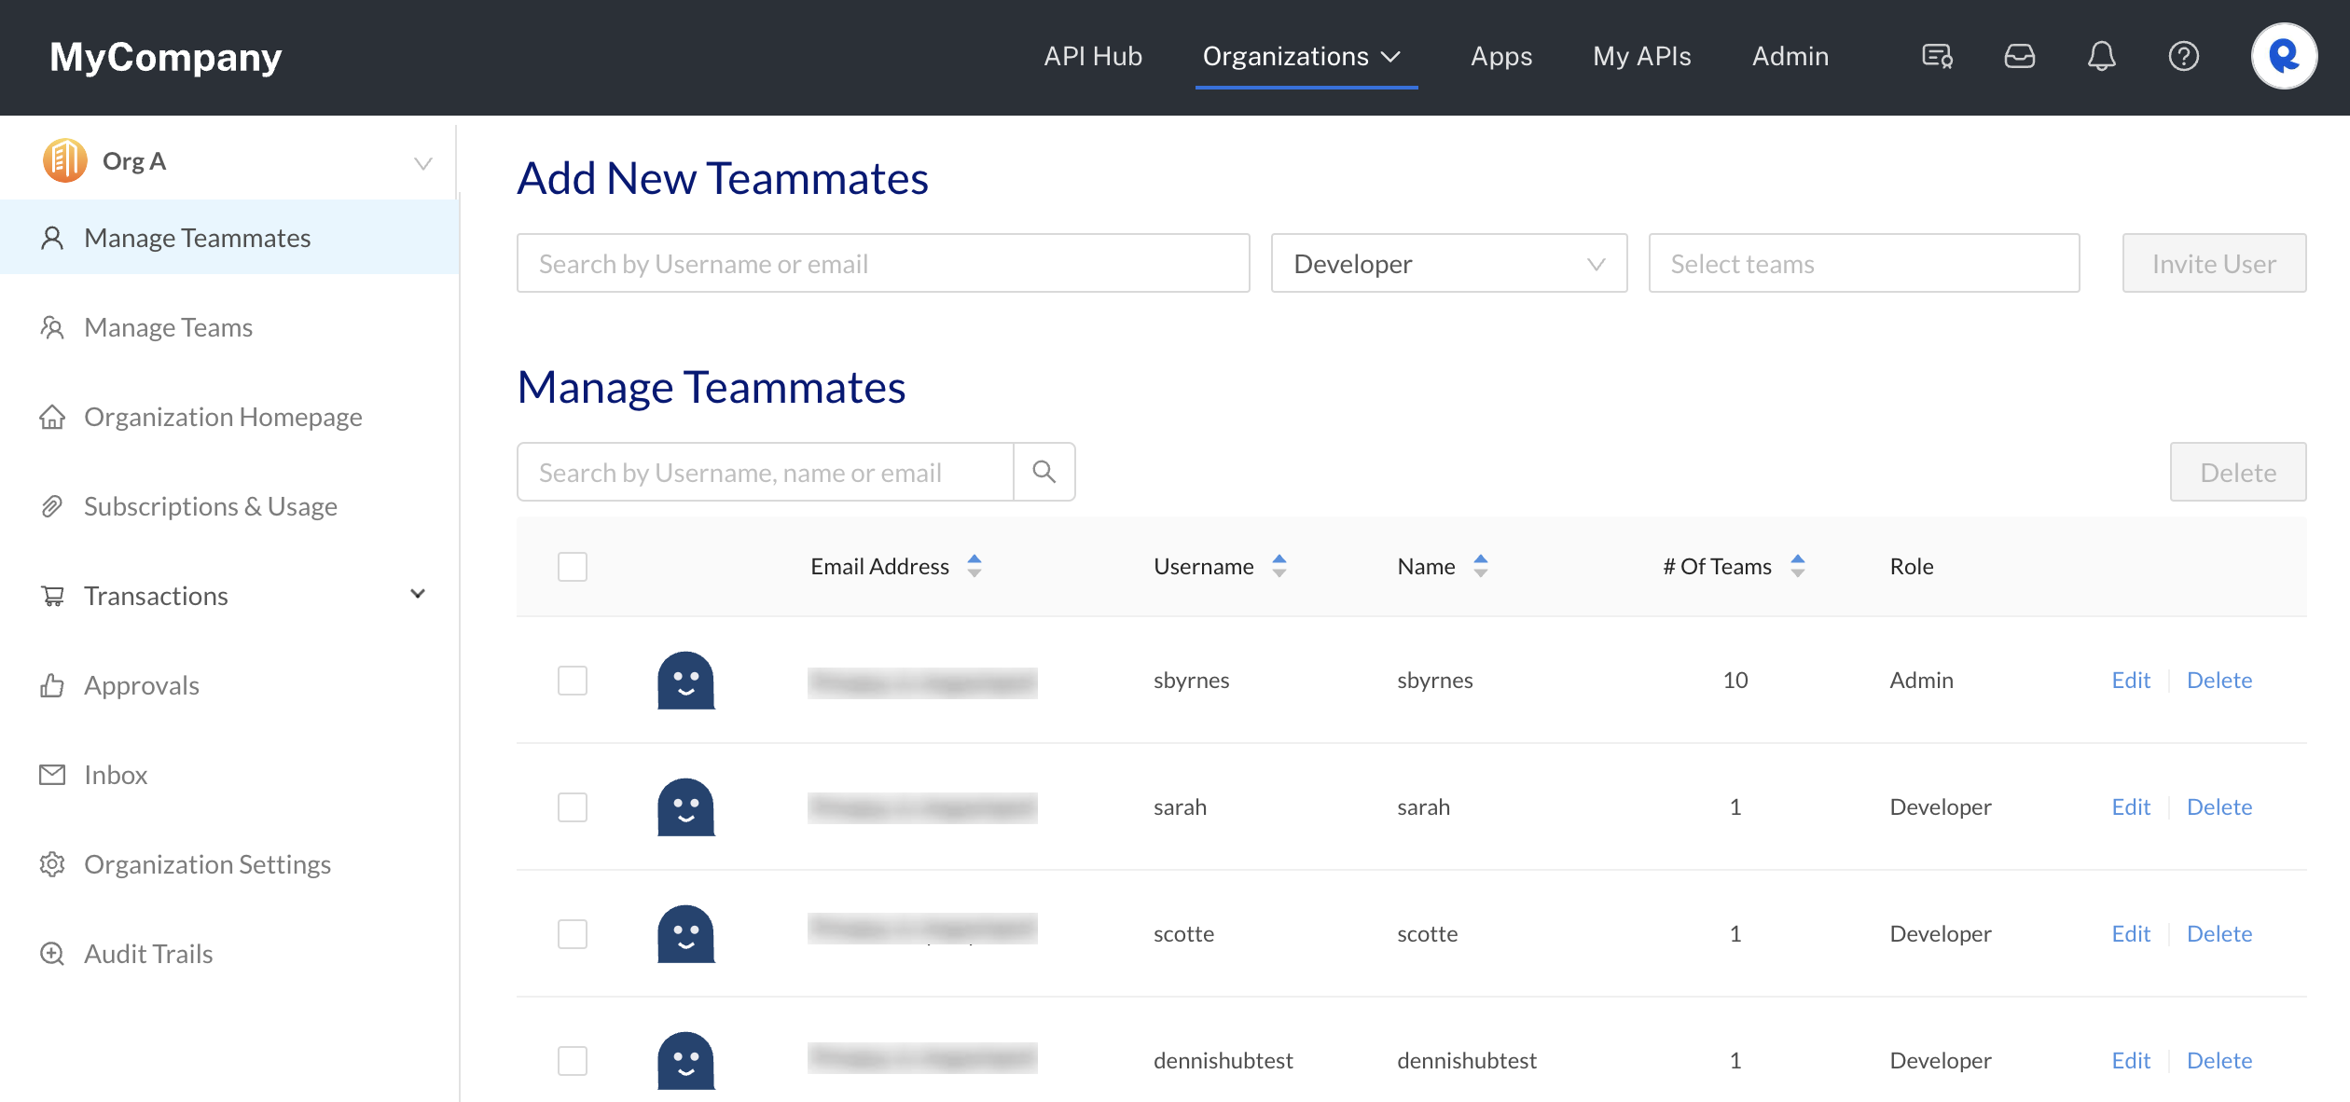Click the 'dennishubtest' username cell
Image resolution: width=2350 pixels, height=1102 pixels.
point(1223,1060)
